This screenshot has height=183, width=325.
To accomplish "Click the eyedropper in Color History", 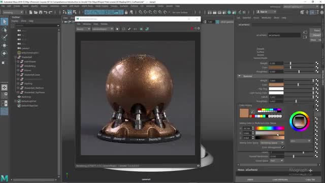I will click(252, 112).
